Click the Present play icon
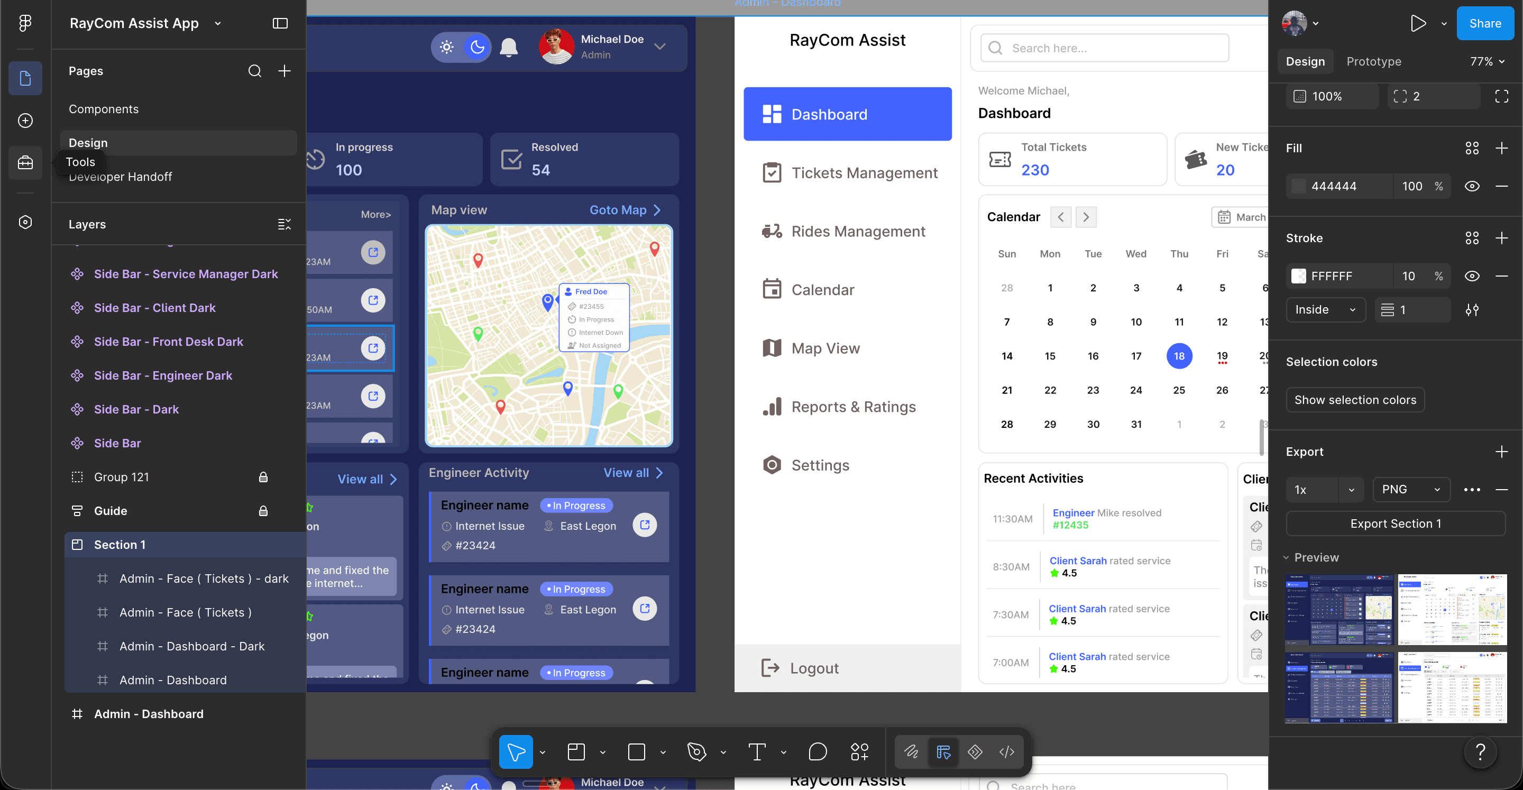This screenshot has width=1523, height=790. pyautogui.click(x=1417, y=23)
